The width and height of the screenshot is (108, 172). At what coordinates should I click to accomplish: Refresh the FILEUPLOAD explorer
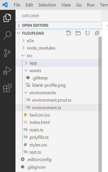(x=87, y=33)
